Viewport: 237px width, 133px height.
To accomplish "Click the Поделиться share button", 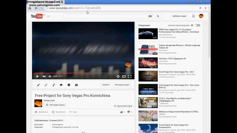I will click(x=59, y=112).
